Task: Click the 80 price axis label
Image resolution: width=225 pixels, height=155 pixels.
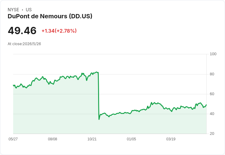Action: pos(212,74)
